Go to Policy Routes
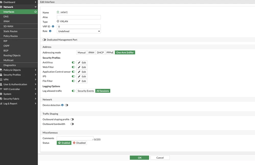This screenshot has height=165, width=255. click(19, 36)
